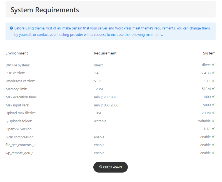Click the checkmark in the GZIP compression row
This screenshot has width=222, height=182.
tap(213, 137)
